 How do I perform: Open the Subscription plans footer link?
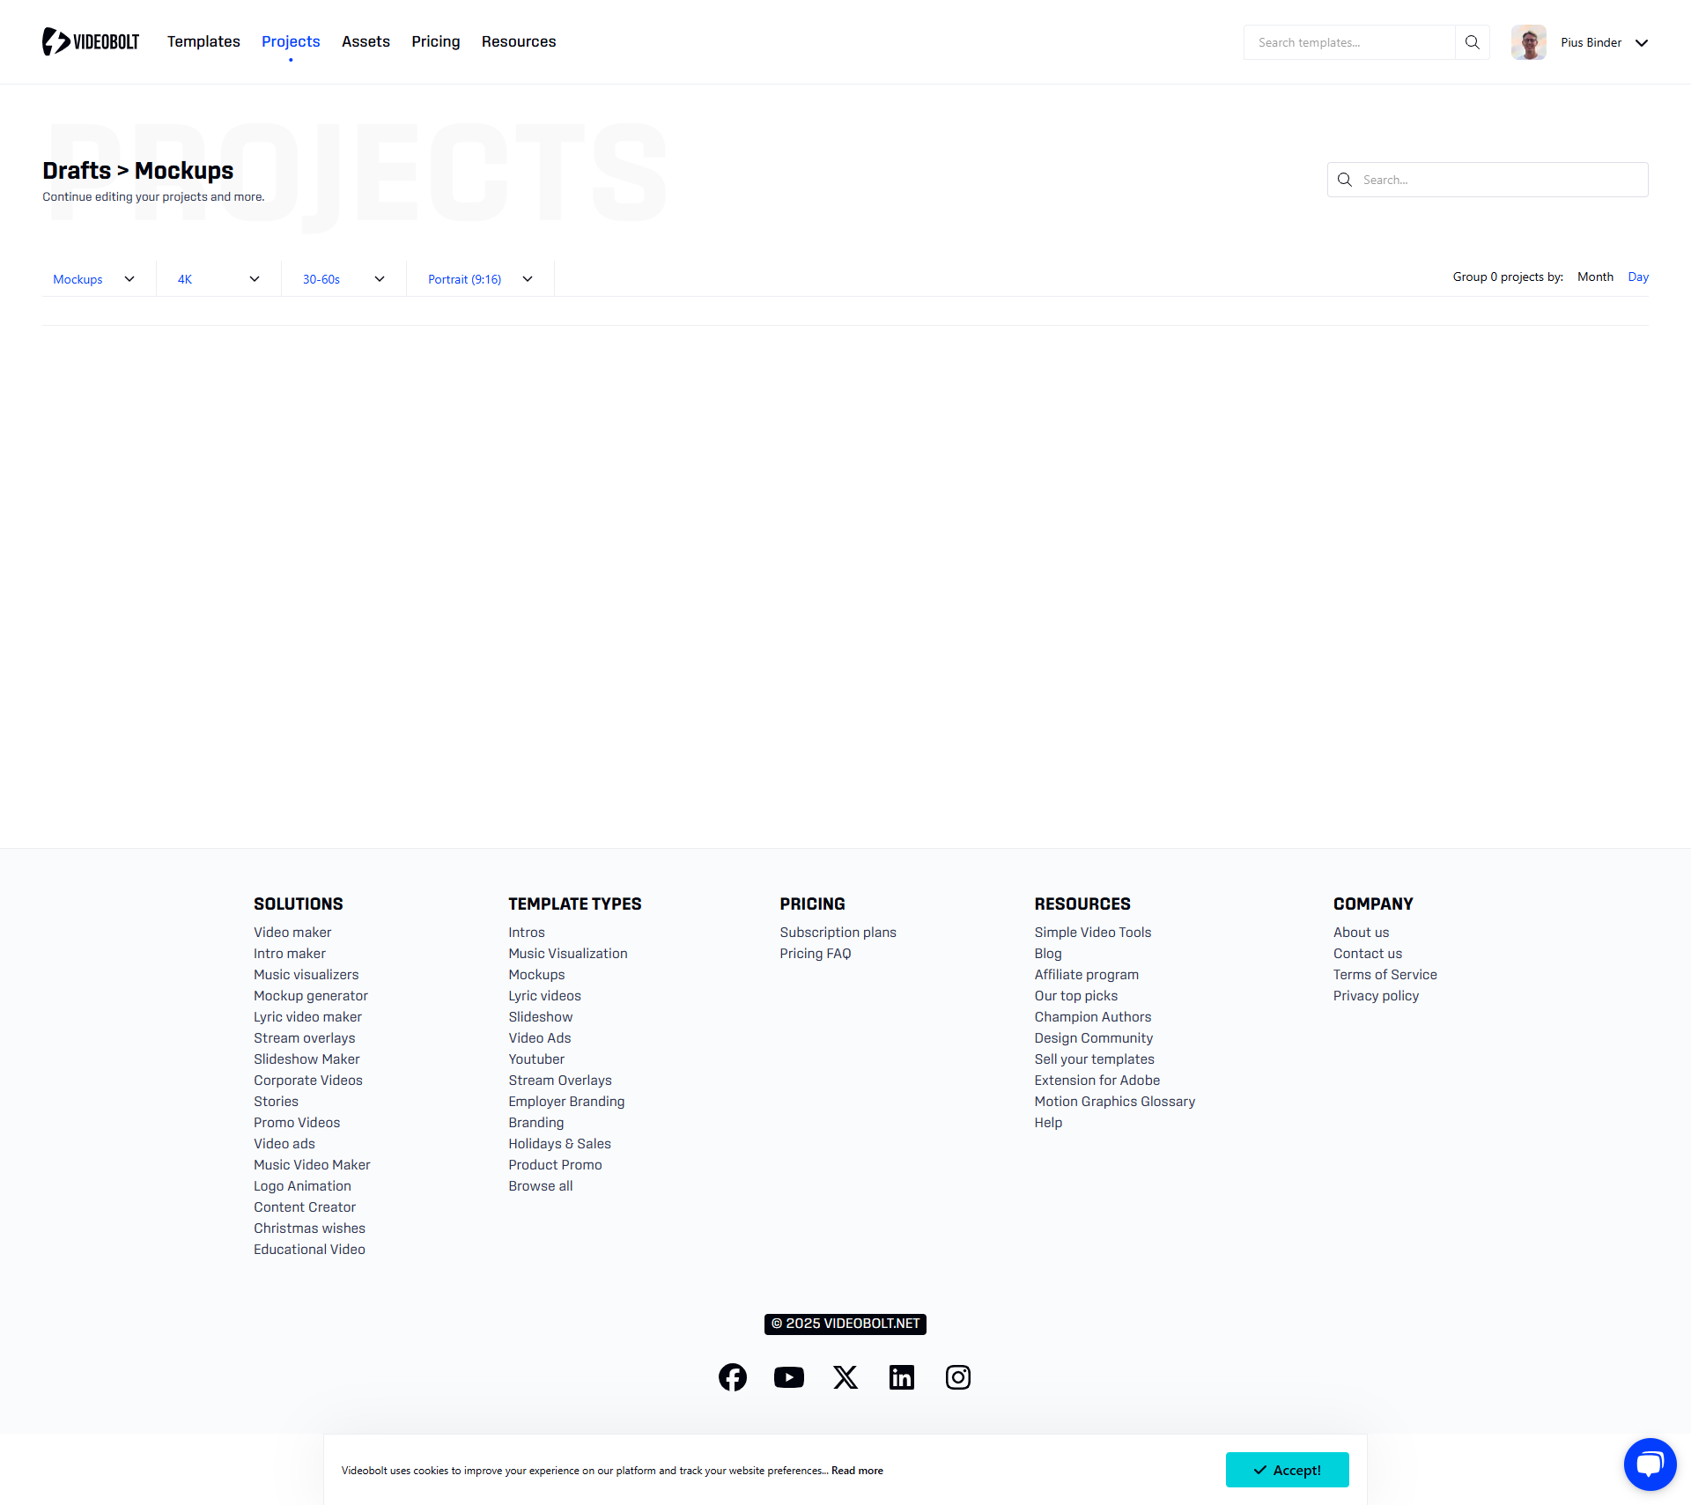[x=838, y=932]
